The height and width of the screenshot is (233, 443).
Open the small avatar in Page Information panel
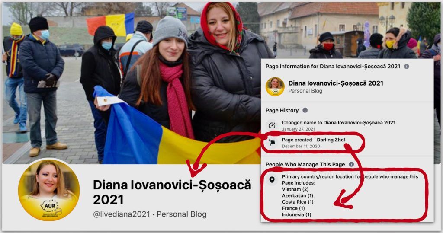point(275,86)
